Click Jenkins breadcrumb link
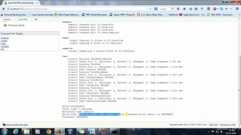 pos(7,19)
